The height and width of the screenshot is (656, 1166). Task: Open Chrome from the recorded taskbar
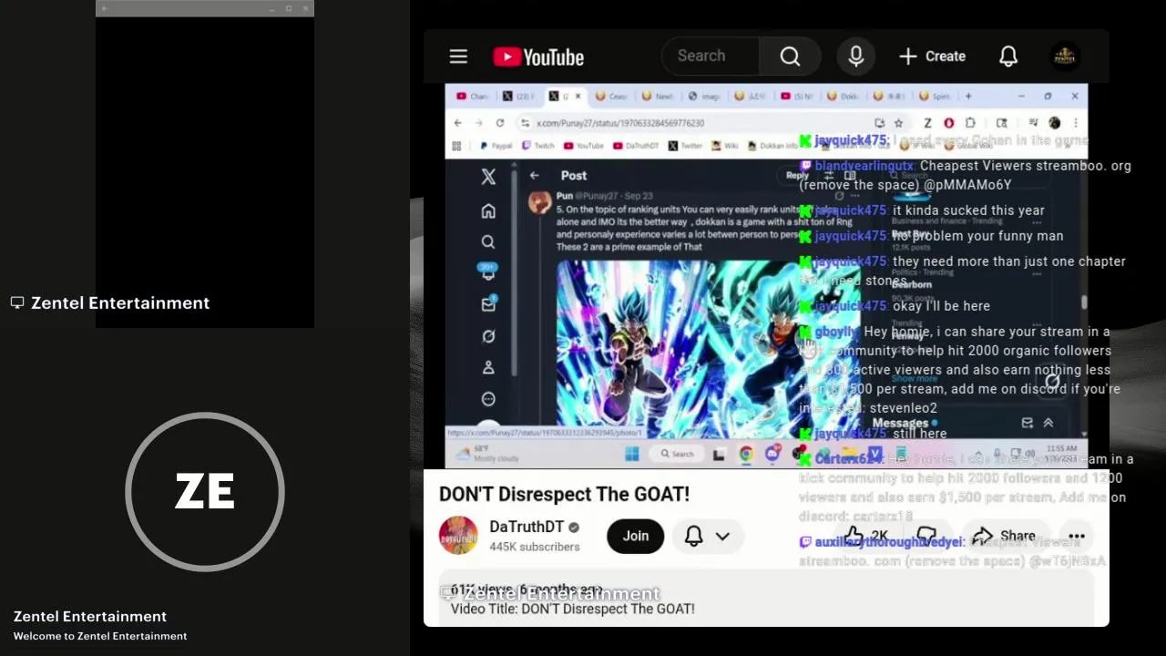[x=746, y=454]
